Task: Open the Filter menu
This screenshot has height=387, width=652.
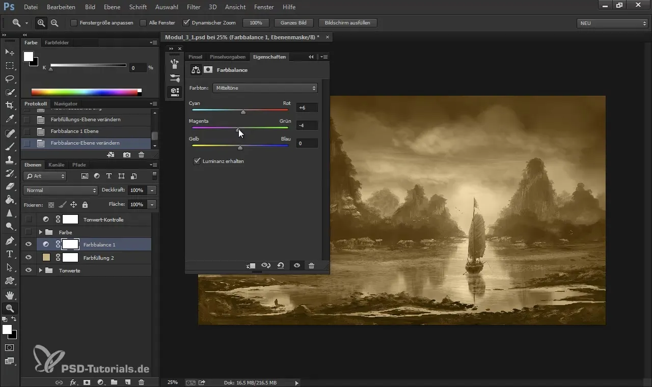Action: [x=193, y=7]
